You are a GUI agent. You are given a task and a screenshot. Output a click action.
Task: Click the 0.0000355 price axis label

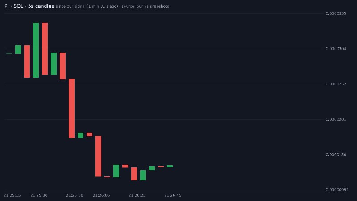(336, 13)
